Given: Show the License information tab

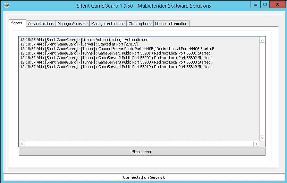Looking at the screenshot, I should (x=171, y=24).
